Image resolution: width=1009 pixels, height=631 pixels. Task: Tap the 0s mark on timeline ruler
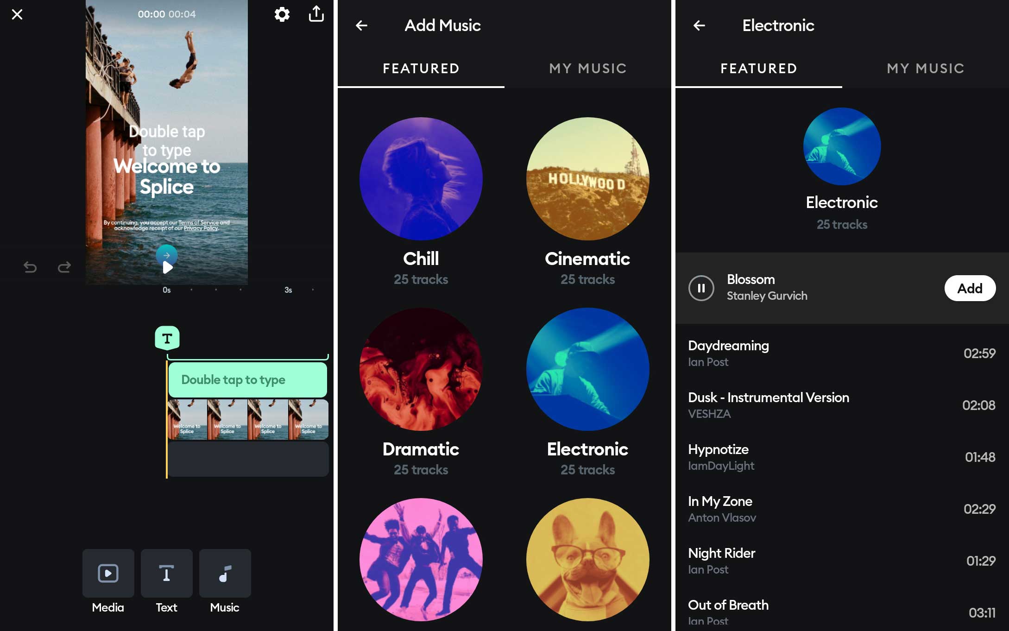pyautogui.click(x=166, y=290)
